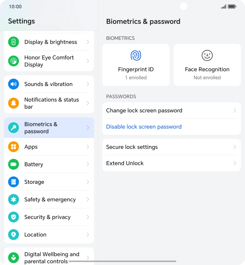Select the Face Recognition smiley icon
This screenshot has height=265, width=245.
tap(207, 55)
